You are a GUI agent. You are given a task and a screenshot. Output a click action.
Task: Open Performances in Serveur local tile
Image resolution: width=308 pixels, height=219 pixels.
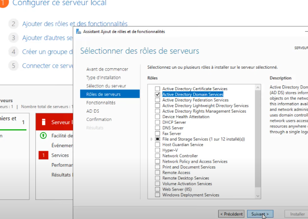point(62,165)
